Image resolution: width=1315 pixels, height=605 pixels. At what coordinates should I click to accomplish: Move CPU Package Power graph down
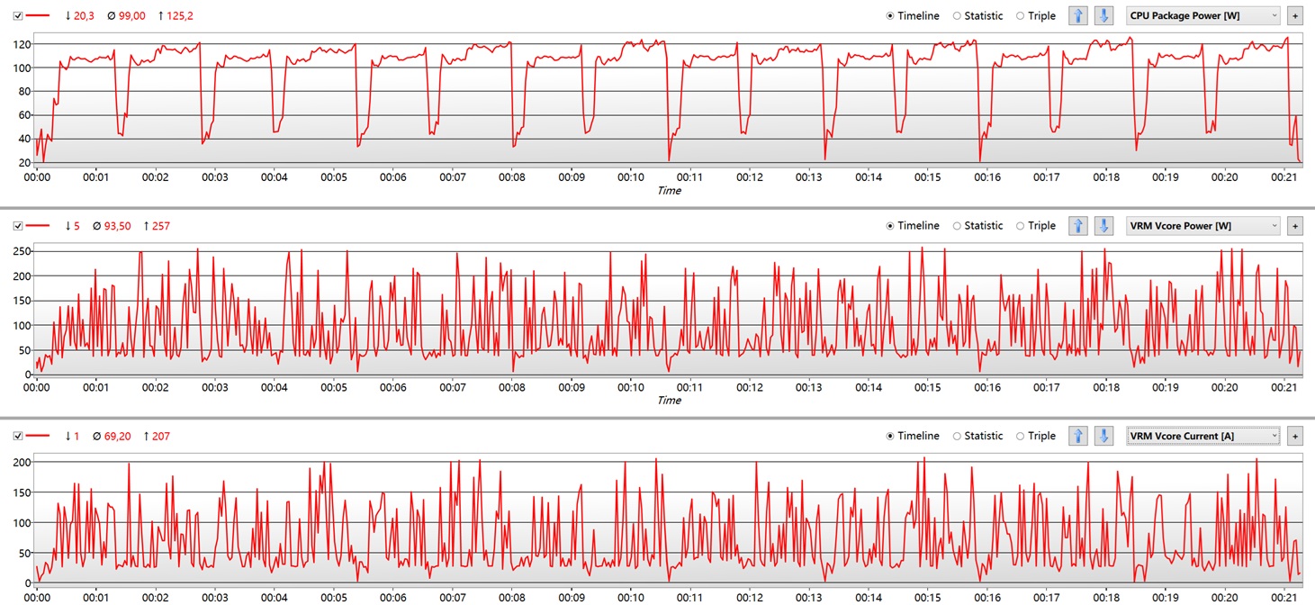(1103, 15)
